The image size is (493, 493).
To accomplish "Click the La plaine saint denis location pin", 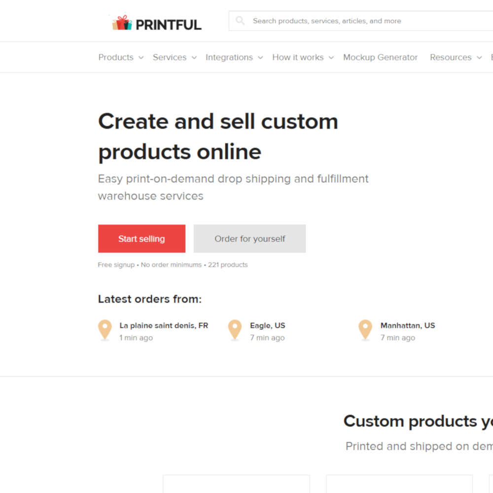I will pos(105,330).
